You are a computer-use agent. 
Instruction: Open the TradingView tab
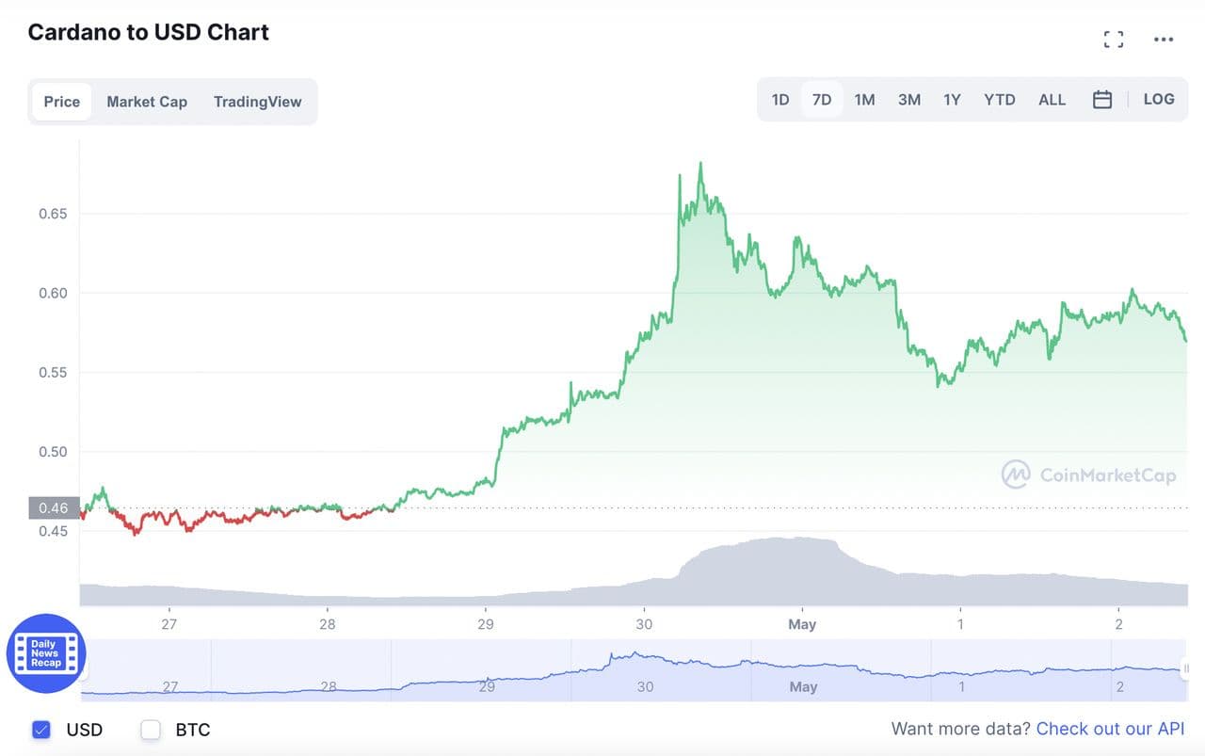coord(257,102)
